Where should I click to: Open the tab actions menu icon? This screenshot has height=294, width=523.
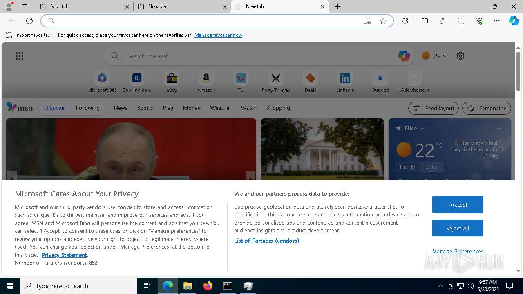pyautogui.click(x=25, y=7)
